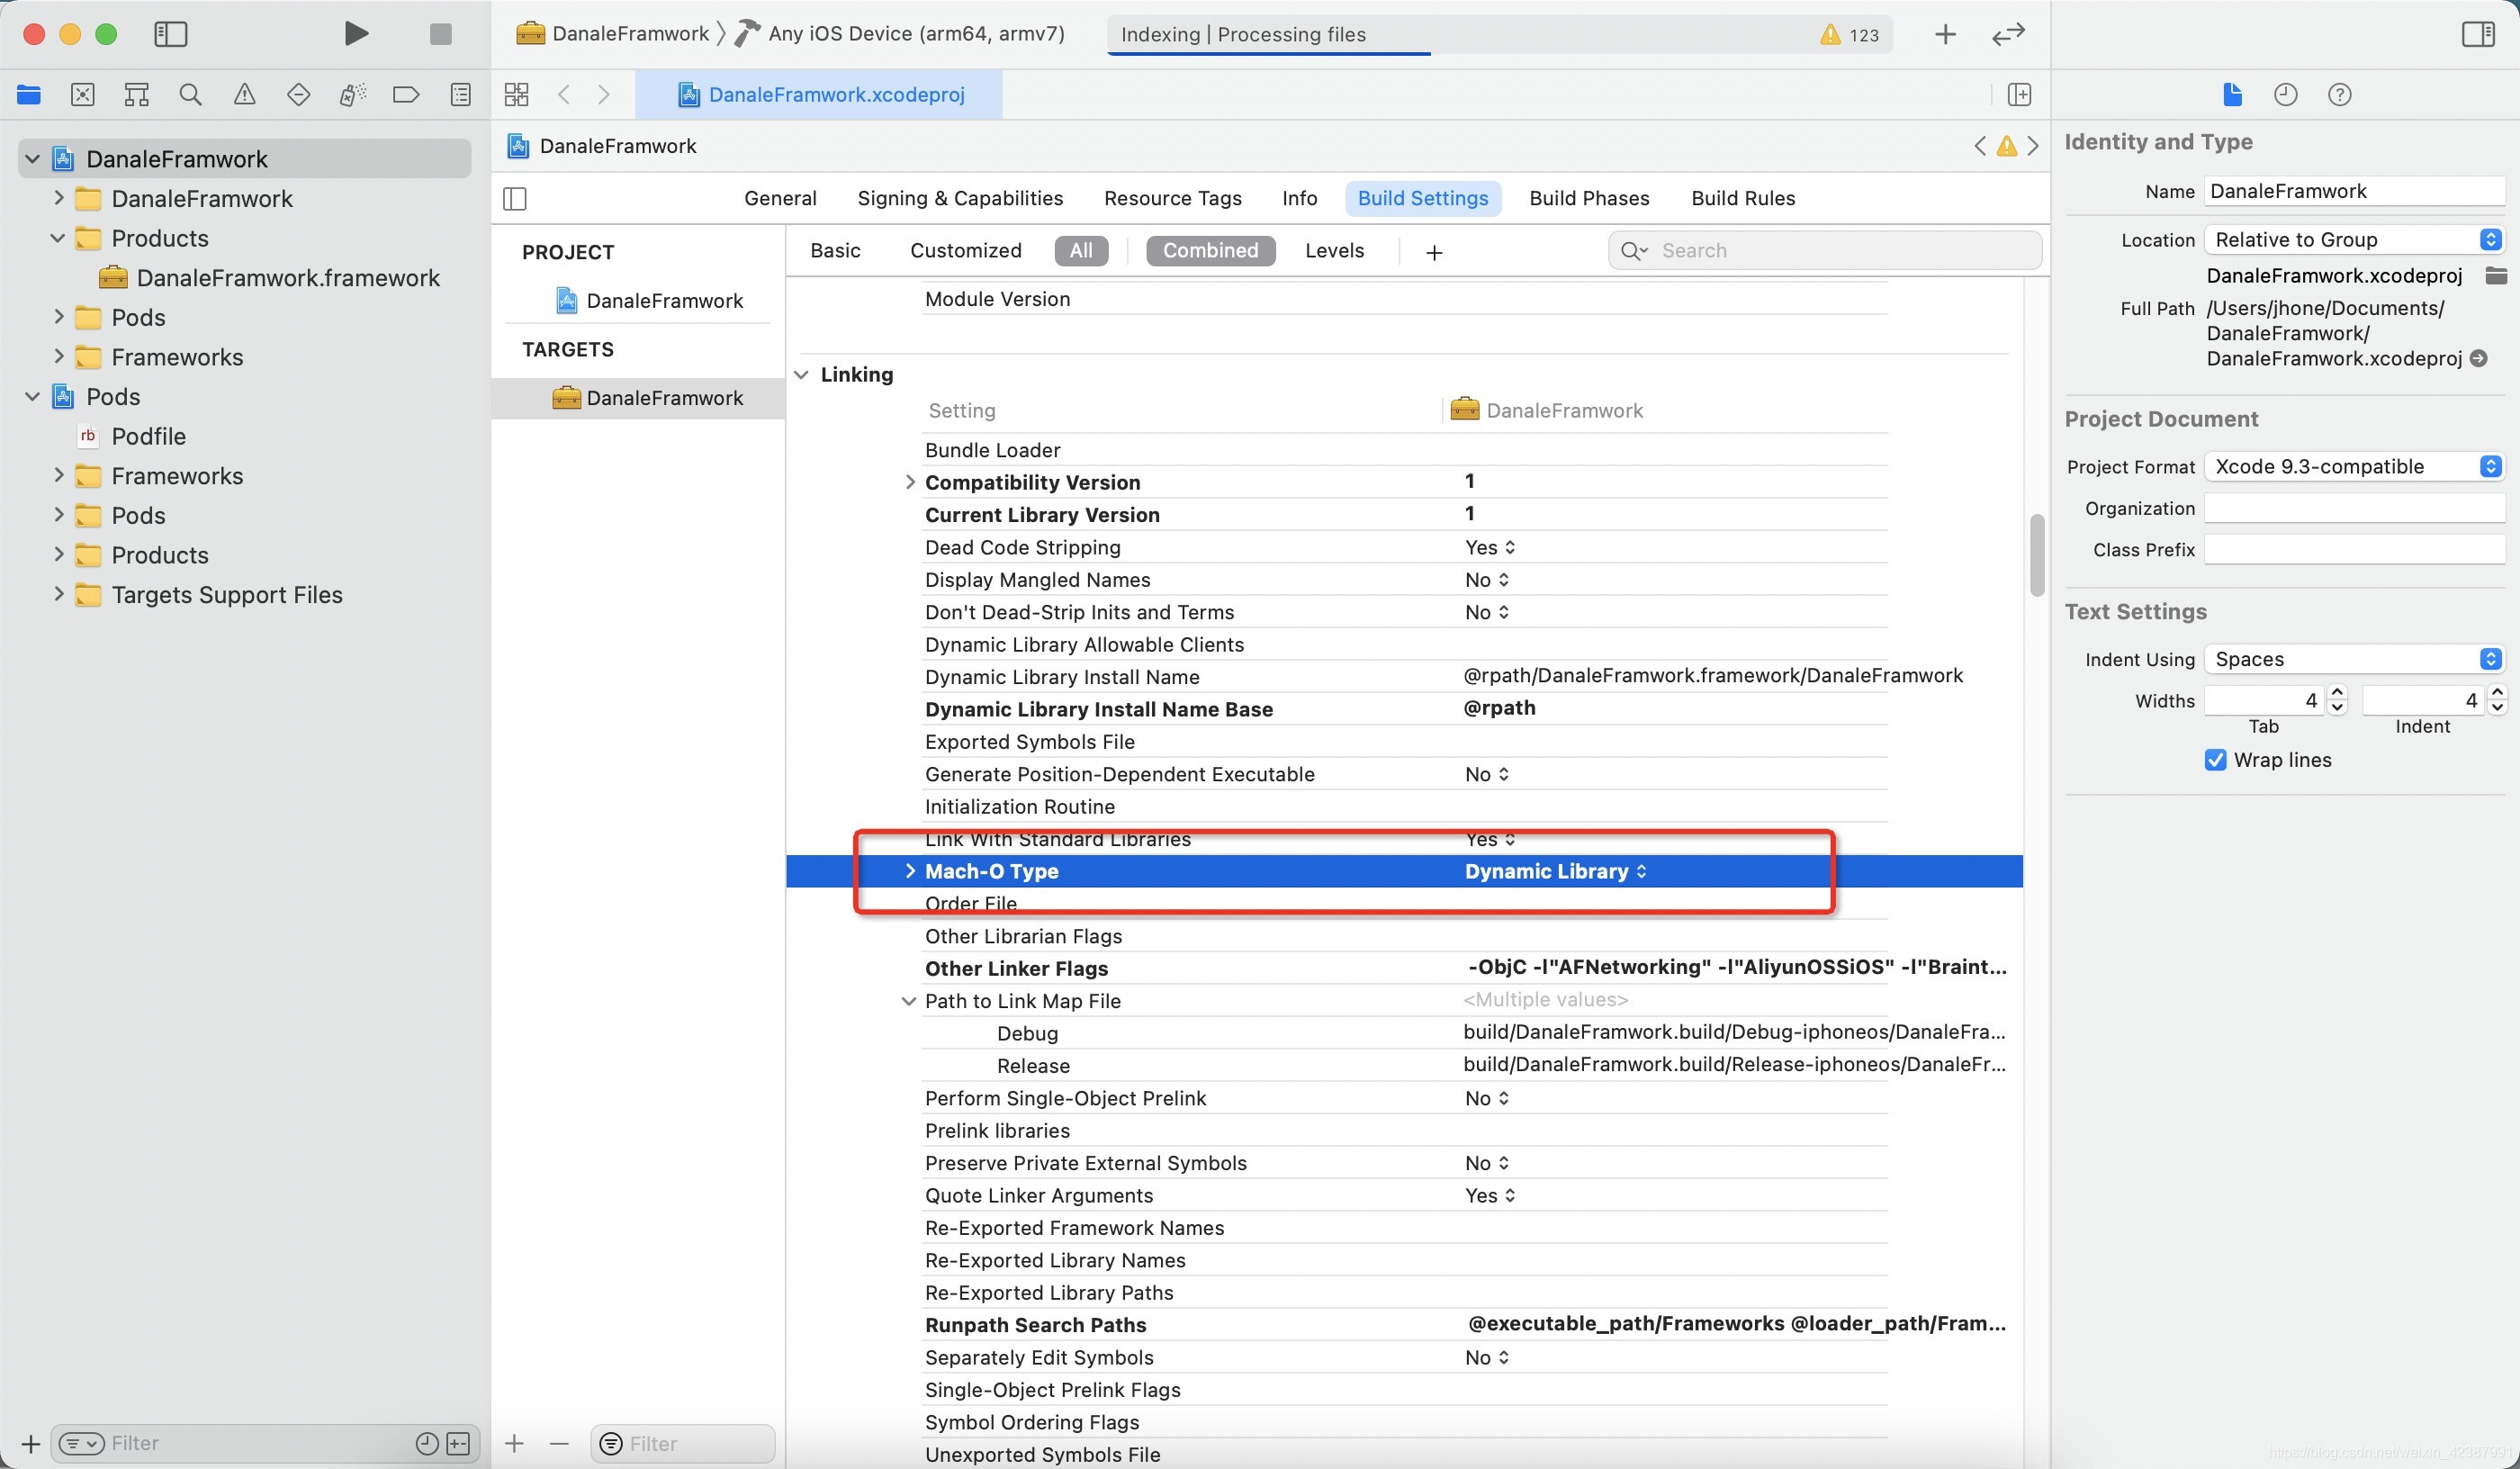Open the Debug navigator
Screen dimensions: 2520x1469
coord(352,95)
